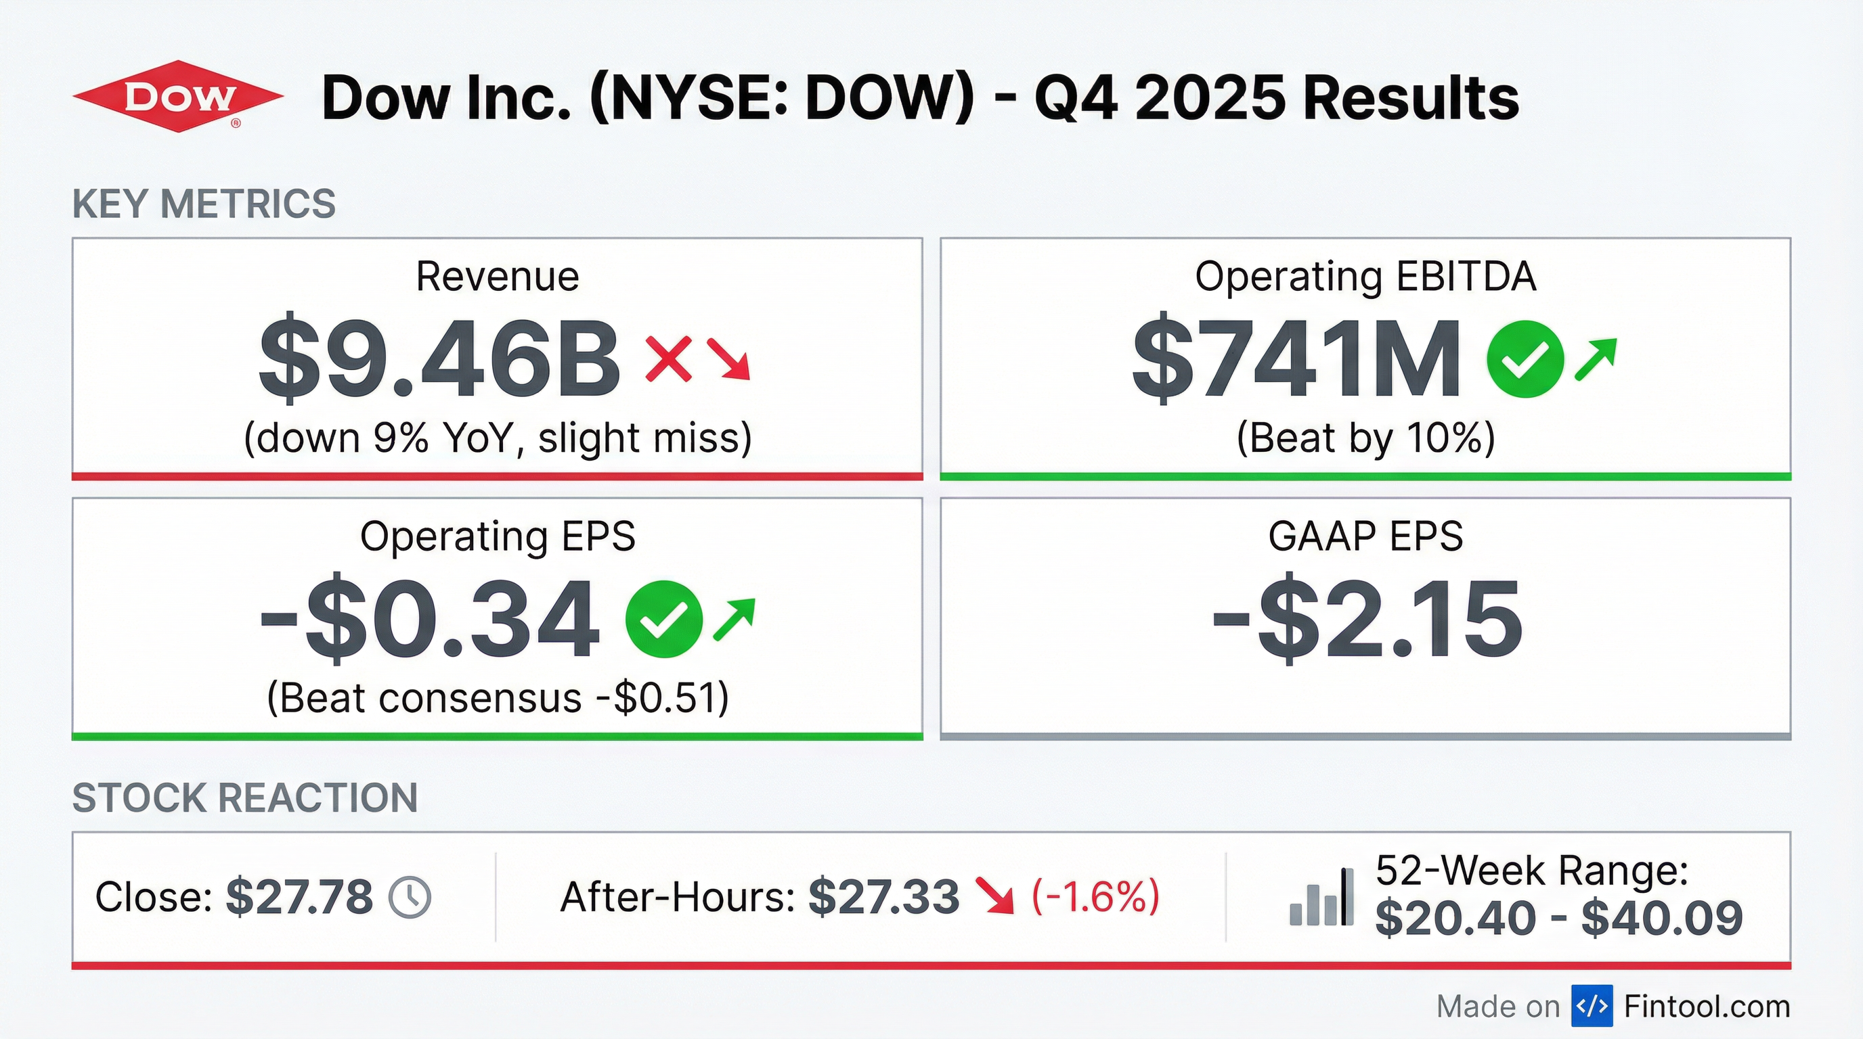Click the Dow Inc. Q4 2025 Results title

coord(919,98)
